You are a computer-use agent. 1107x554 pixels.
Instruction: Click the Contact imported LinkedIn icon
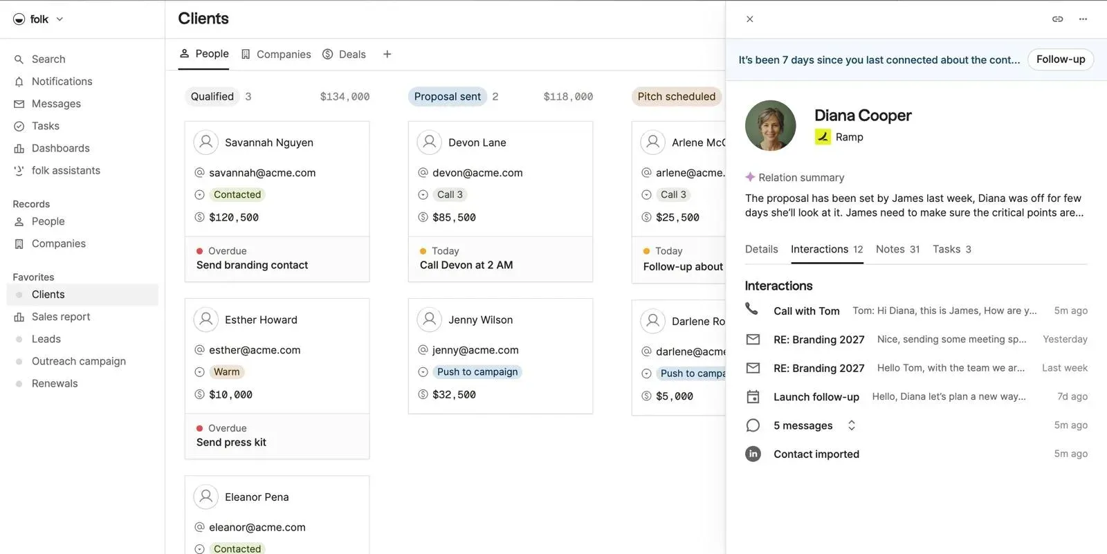coord(753,454)
